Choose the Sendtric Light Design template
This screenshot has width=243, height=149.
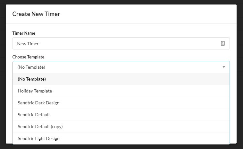(38, 138)
